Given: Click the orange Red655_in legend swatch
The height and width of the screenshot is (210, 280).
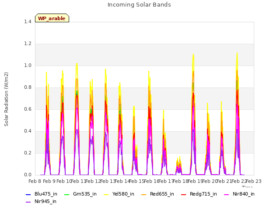Looking at the screenshot, I should click(144, 194).
